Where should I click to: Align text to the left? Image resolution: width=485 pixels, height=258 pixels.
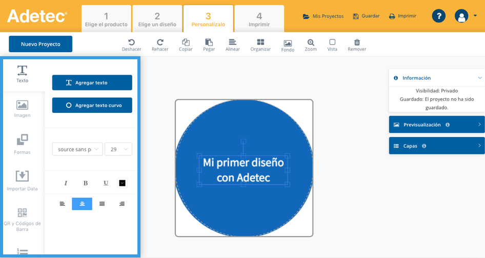click(62, 204)
